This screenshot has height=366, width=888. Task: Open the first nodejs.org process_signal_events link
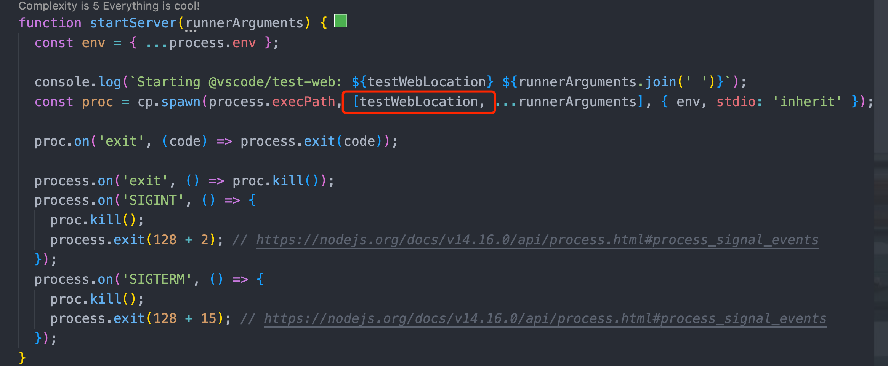click(537, 240)
